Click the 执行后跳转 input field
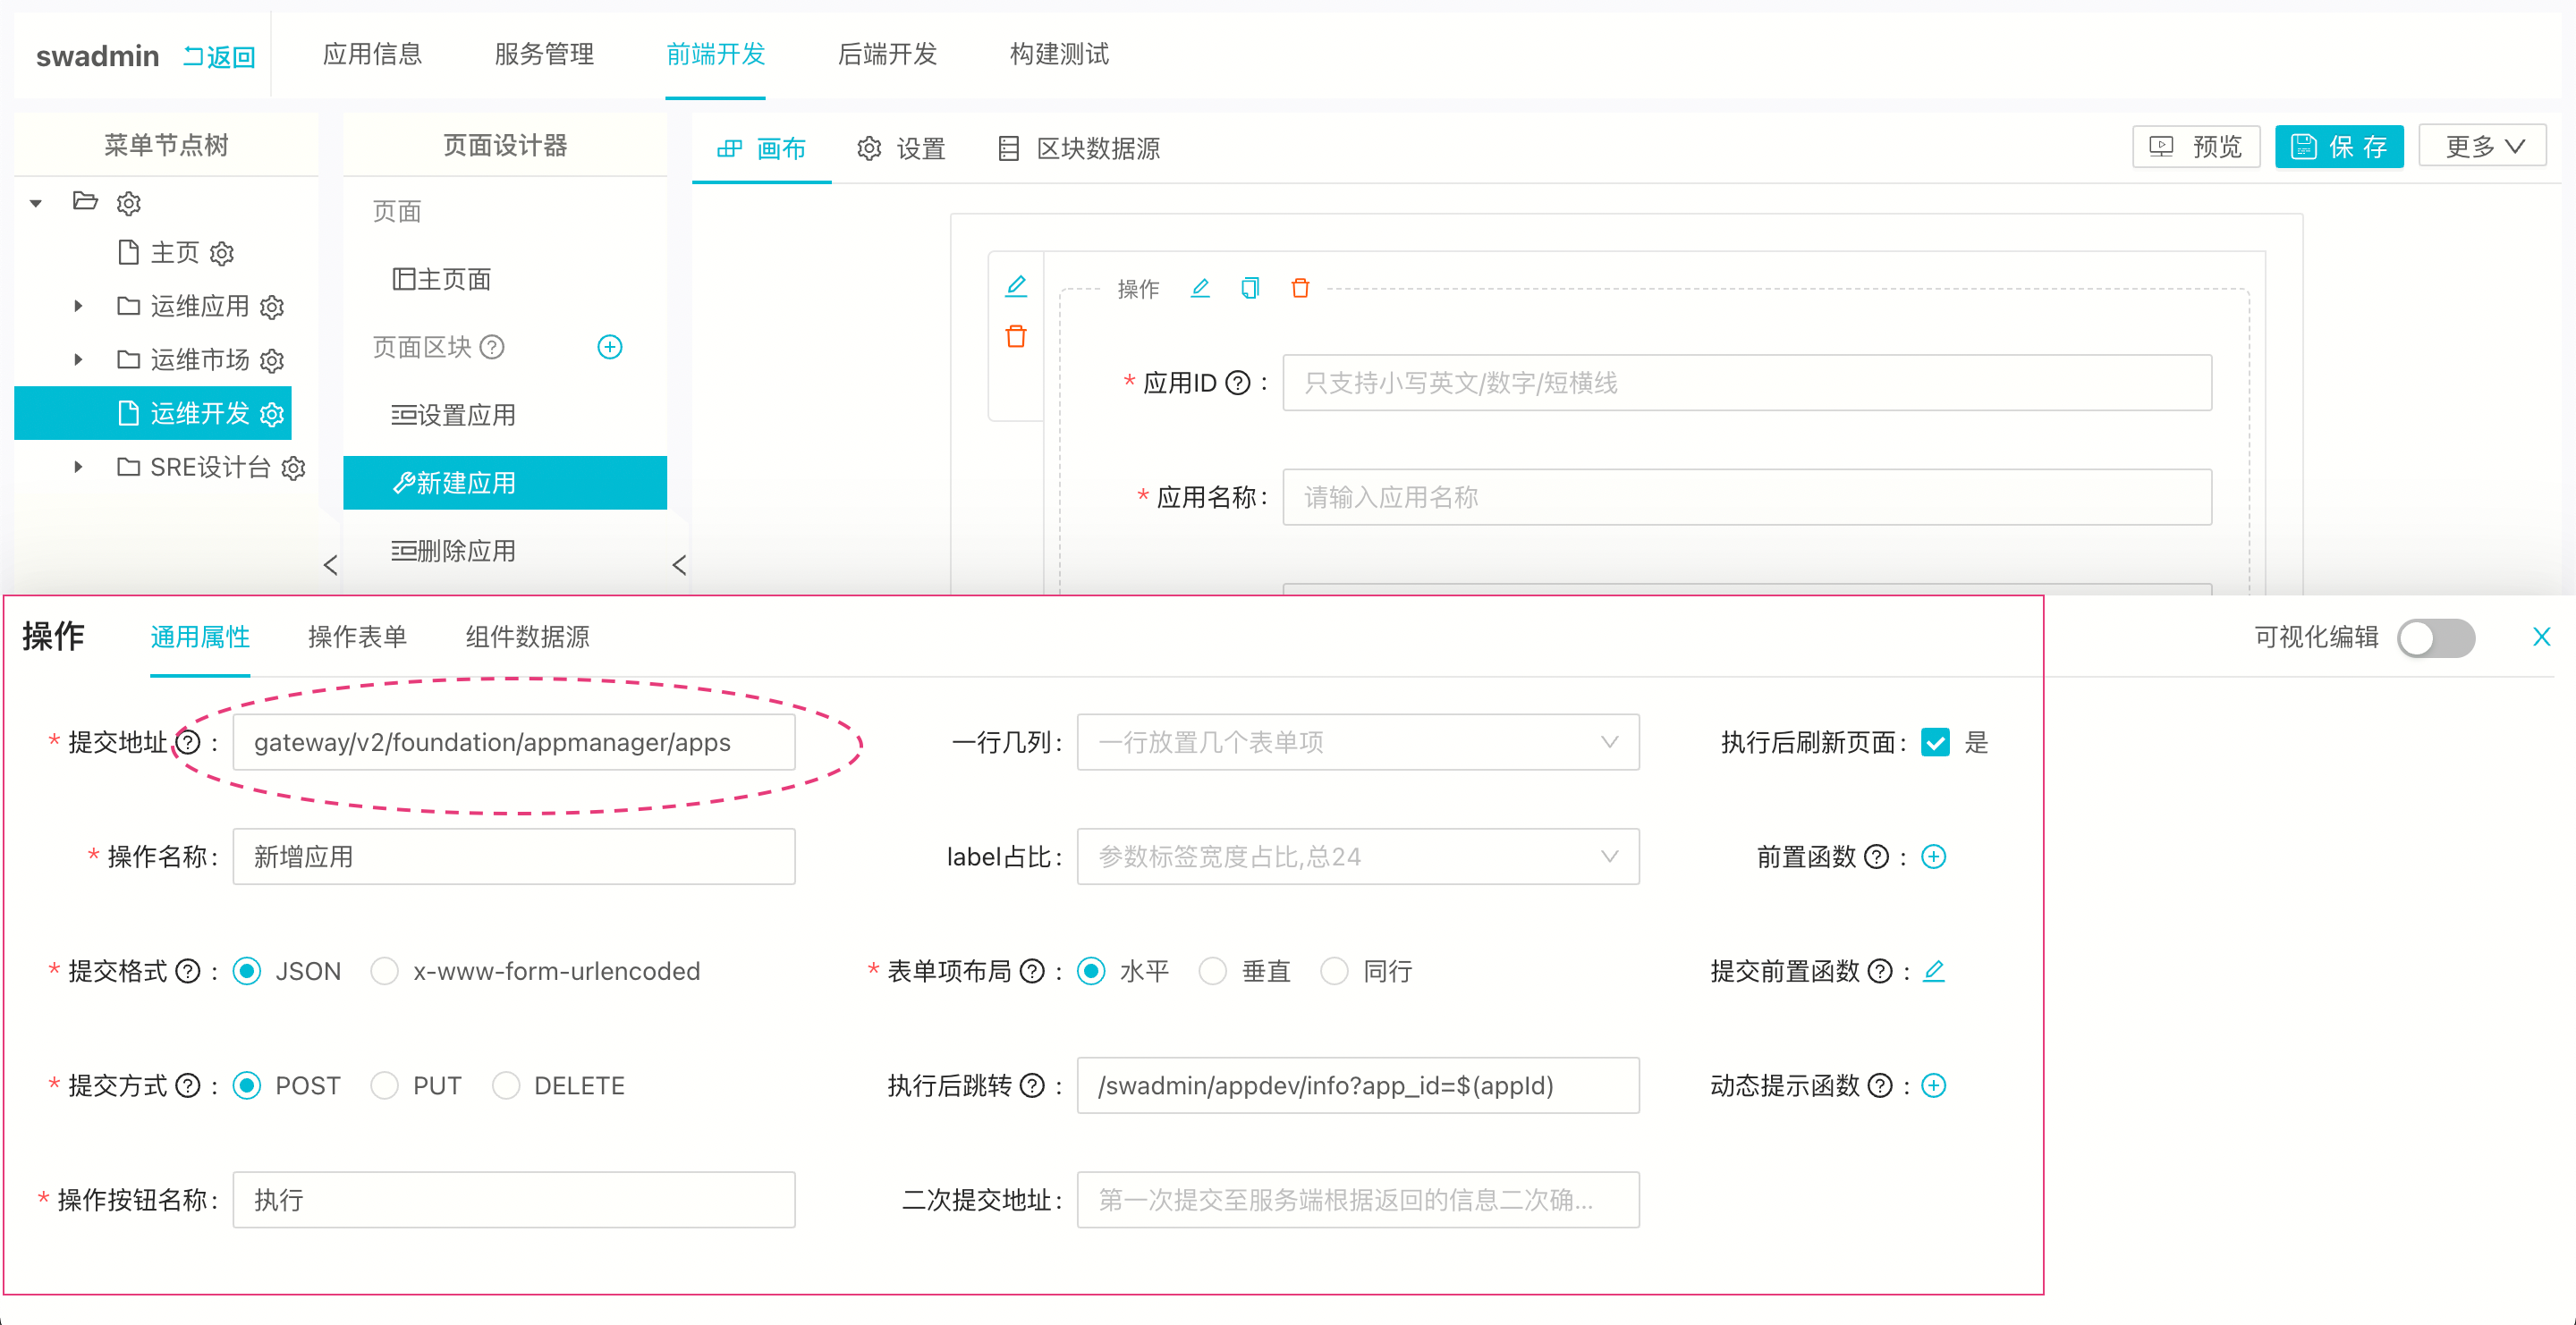2576x1325 pixels. [x=1357, y=1085]
